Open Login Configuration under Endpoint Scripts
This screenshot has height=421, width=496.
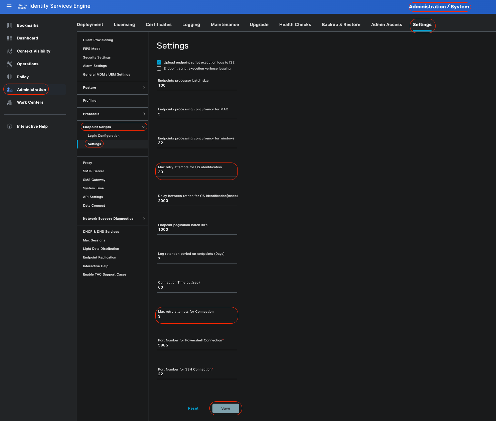104,136
